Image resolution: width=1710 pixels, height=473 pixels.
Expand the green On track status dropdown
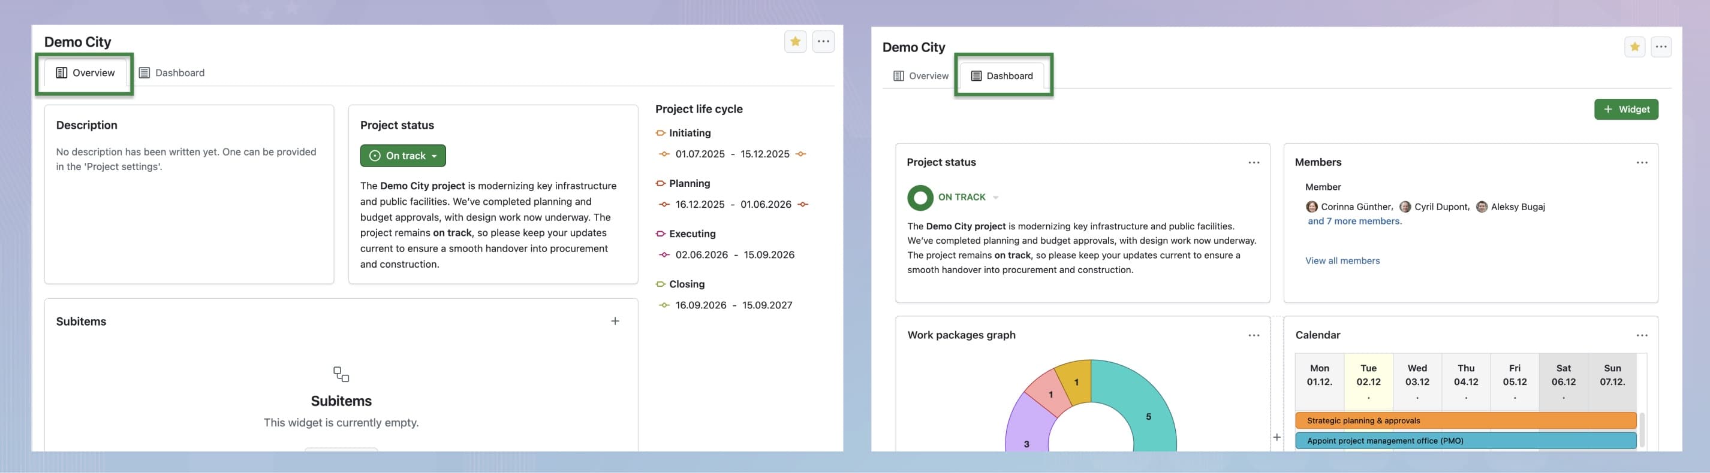pyautogui.click(x=403, y=156)
